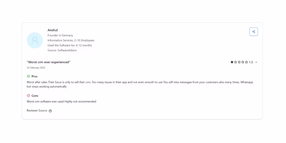Viewport: 286px width, 143px height.
Task: Open the Reviewer Source help icon
Action: [x=50, y=111]
